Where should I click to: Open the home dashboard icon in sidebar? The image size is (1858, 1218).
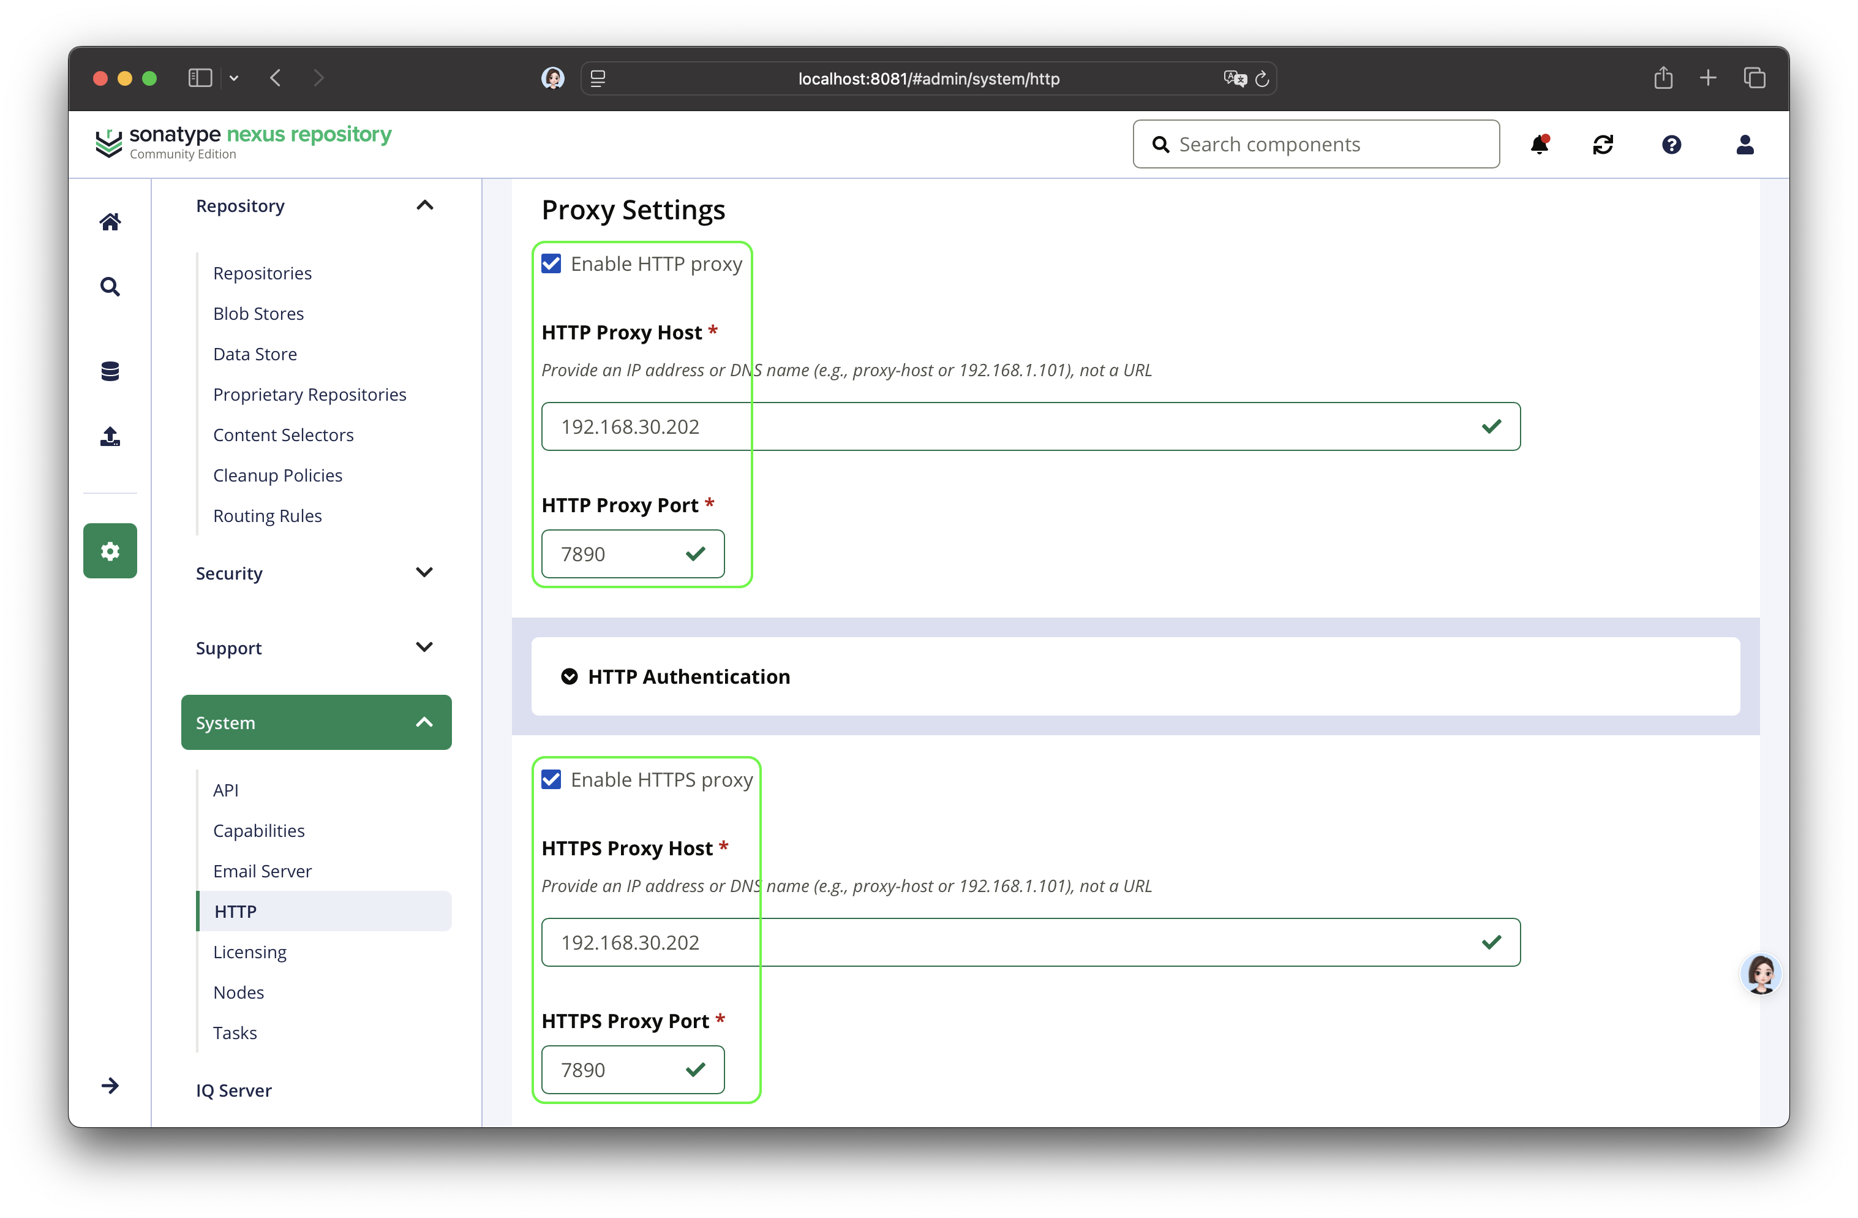coord(110,222)
